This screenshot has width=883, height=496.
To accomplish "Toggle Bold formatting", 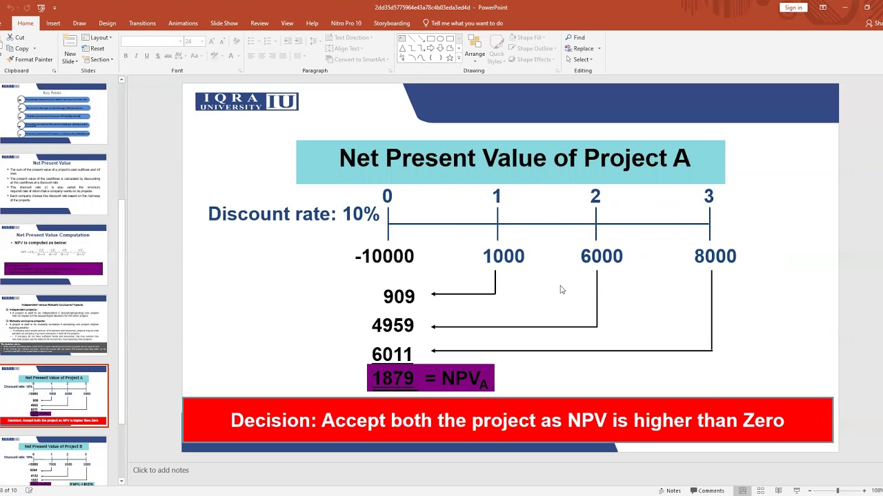I will 126,56.
